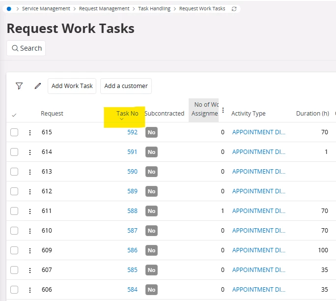
Task: Check the box for request 614
Action: 14,152
